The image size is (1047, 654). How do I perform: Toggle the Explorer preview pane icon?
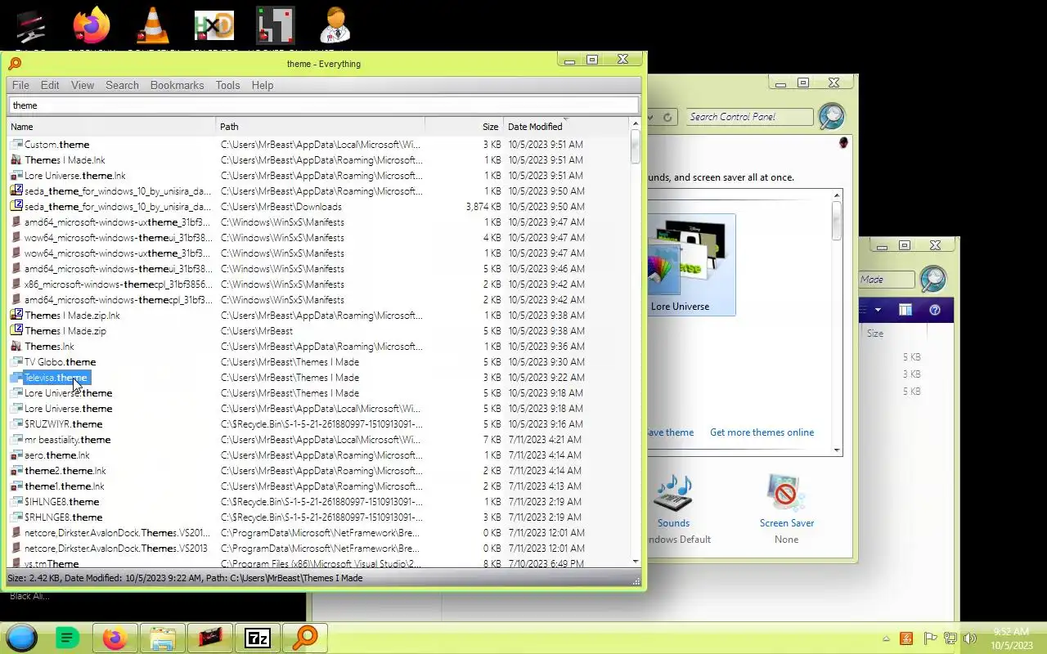905,310
